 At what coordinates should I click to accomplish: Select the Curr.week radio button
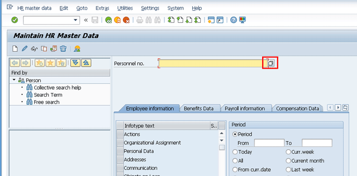[288, 152]
